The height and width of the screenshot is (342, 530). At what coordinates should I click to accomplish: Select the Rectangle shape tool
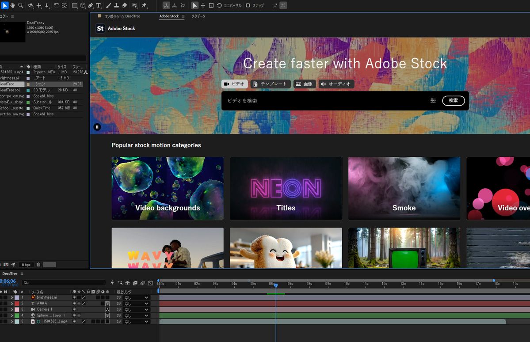(75, 5)
